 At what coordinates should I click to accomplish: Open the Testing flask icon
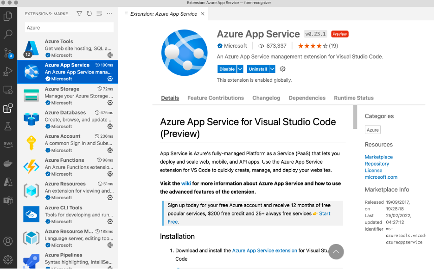[8, 126]
